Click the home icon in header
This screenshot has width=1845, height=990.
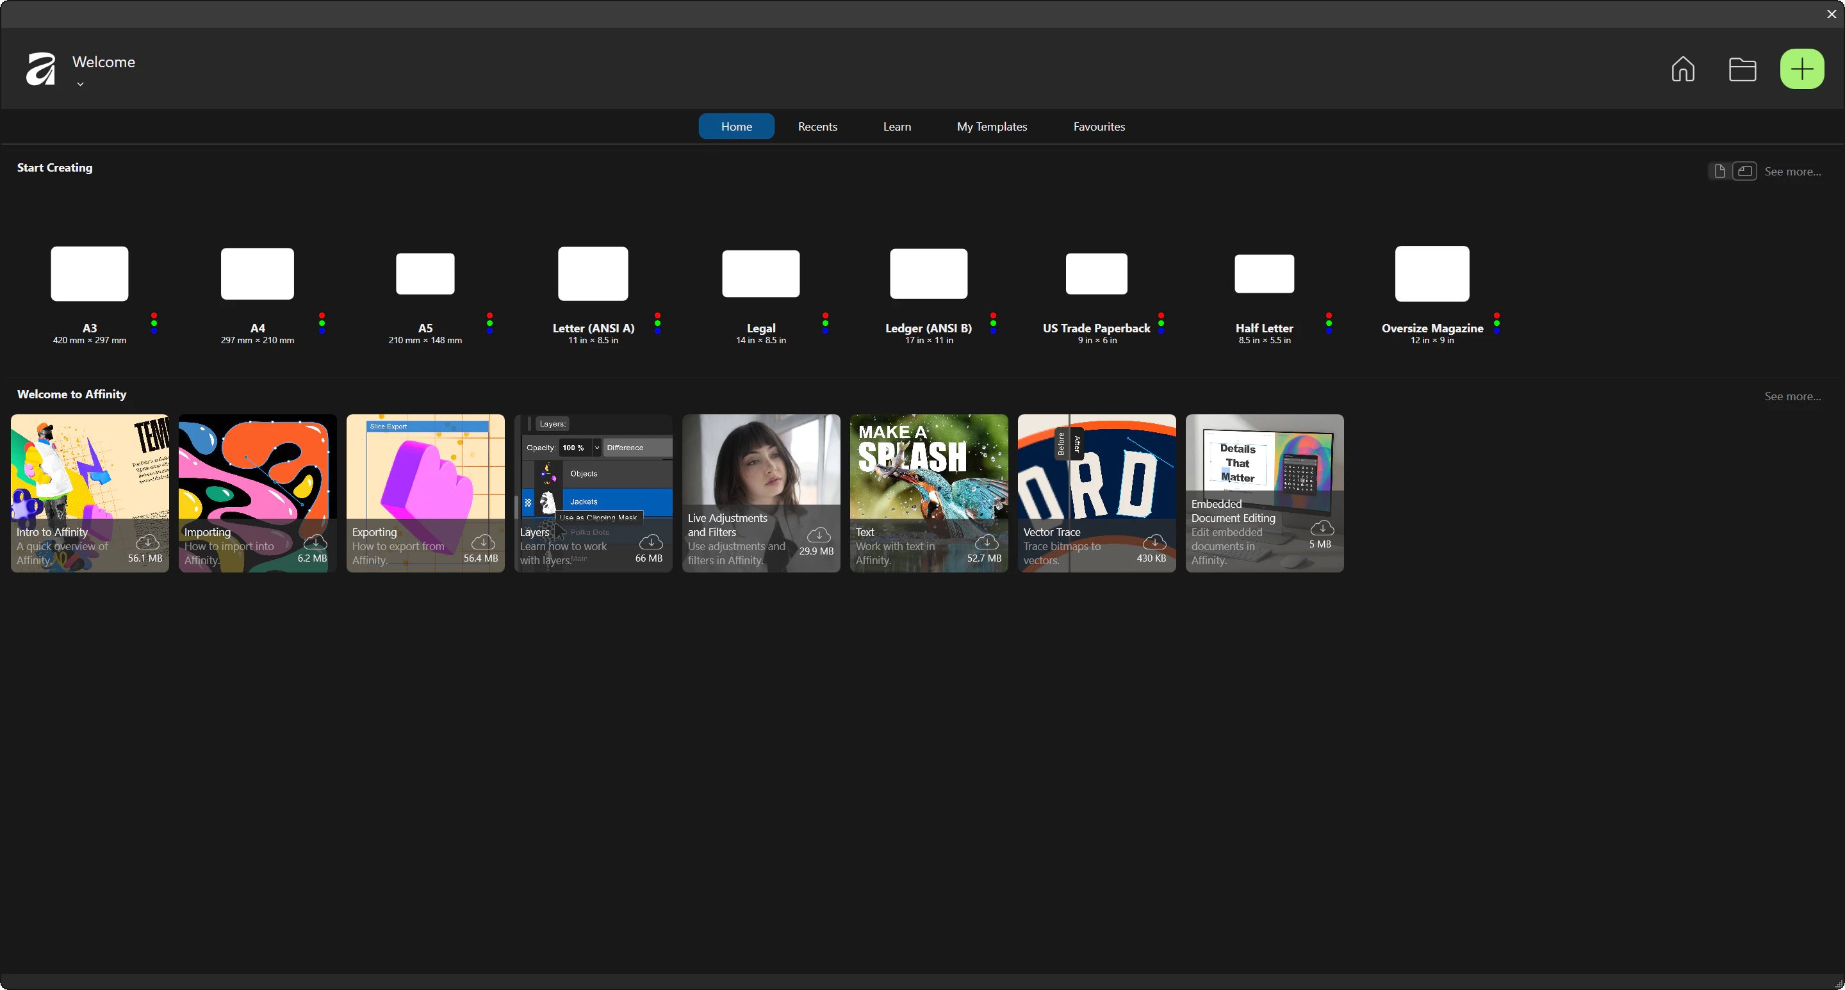[1682, 69]
